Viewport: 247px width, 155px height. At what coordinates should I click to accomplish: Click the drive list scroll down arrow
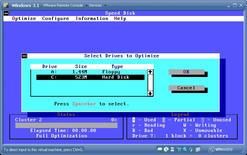(x=150, y=93)
